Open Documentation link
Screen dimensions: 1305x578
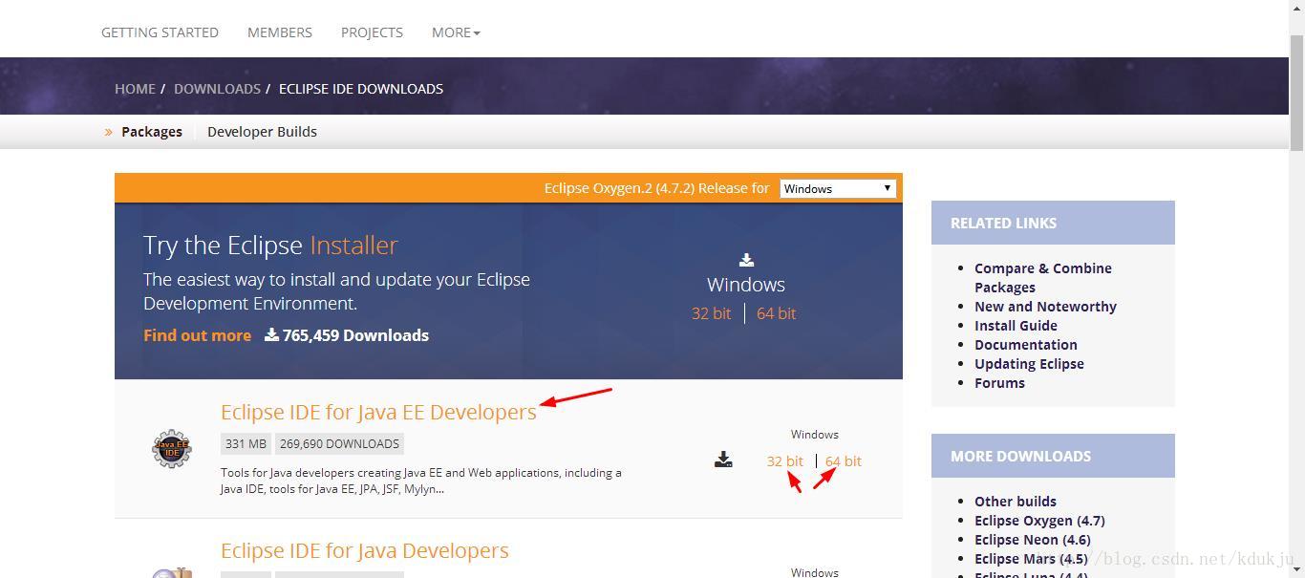click(x=1026, y=345)
